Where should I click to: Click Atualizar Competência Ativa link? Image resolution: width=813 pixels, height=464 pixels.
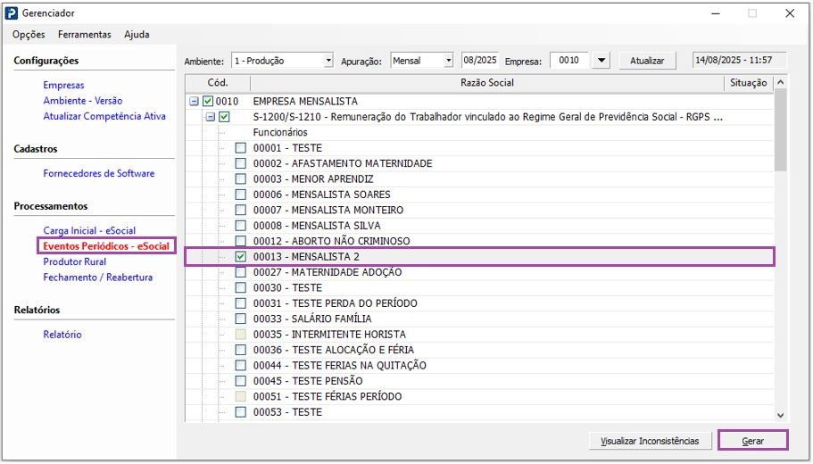click(104, 116)
